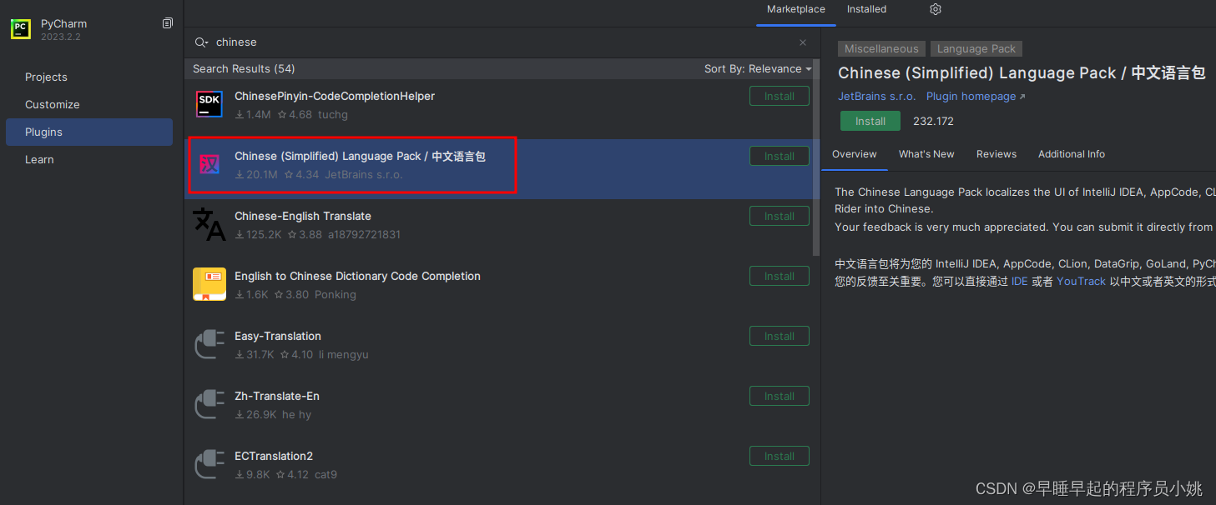Install ChinesePinyin-CodeCompletionHelper plugin
Screen dimensions: 1216x505
[x=780, y=96]
